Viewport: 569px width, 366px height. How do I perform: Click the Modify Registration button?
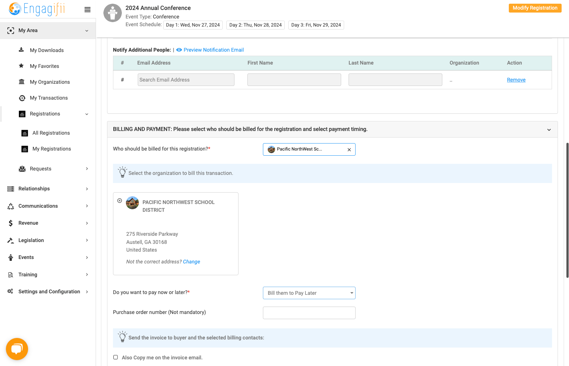coord(535,8)
